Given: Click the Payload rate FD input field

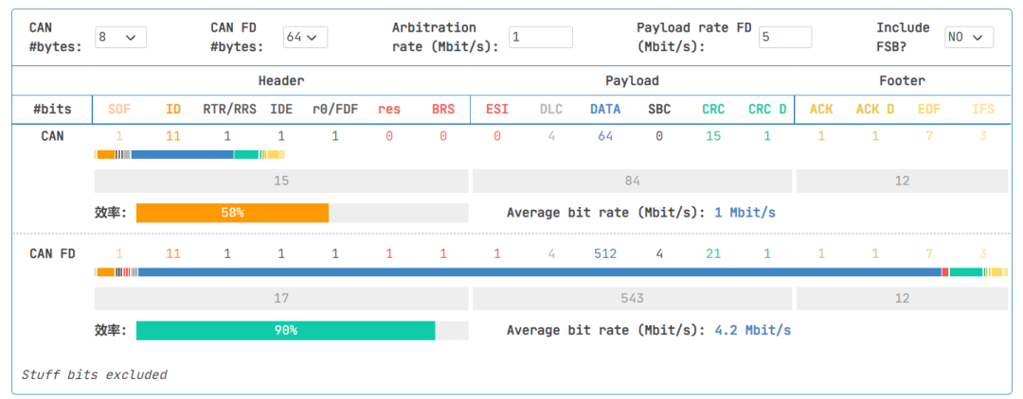Looking at the screenshot, I should coord(785,37).
